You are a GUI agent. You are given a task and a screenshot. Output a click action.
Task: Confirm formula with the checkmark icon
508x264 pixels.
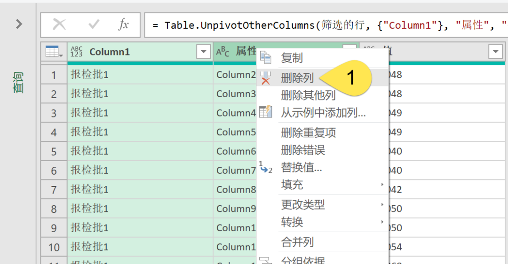(94, 24)
